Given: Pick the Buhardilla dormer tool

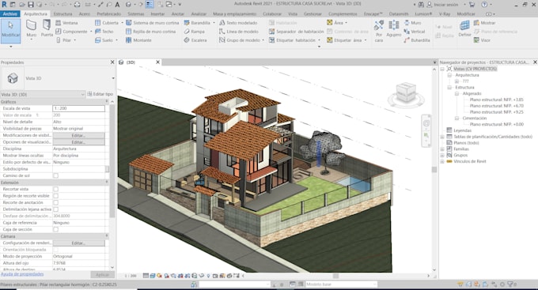Looking at the screenshot, I should (417, 40).
